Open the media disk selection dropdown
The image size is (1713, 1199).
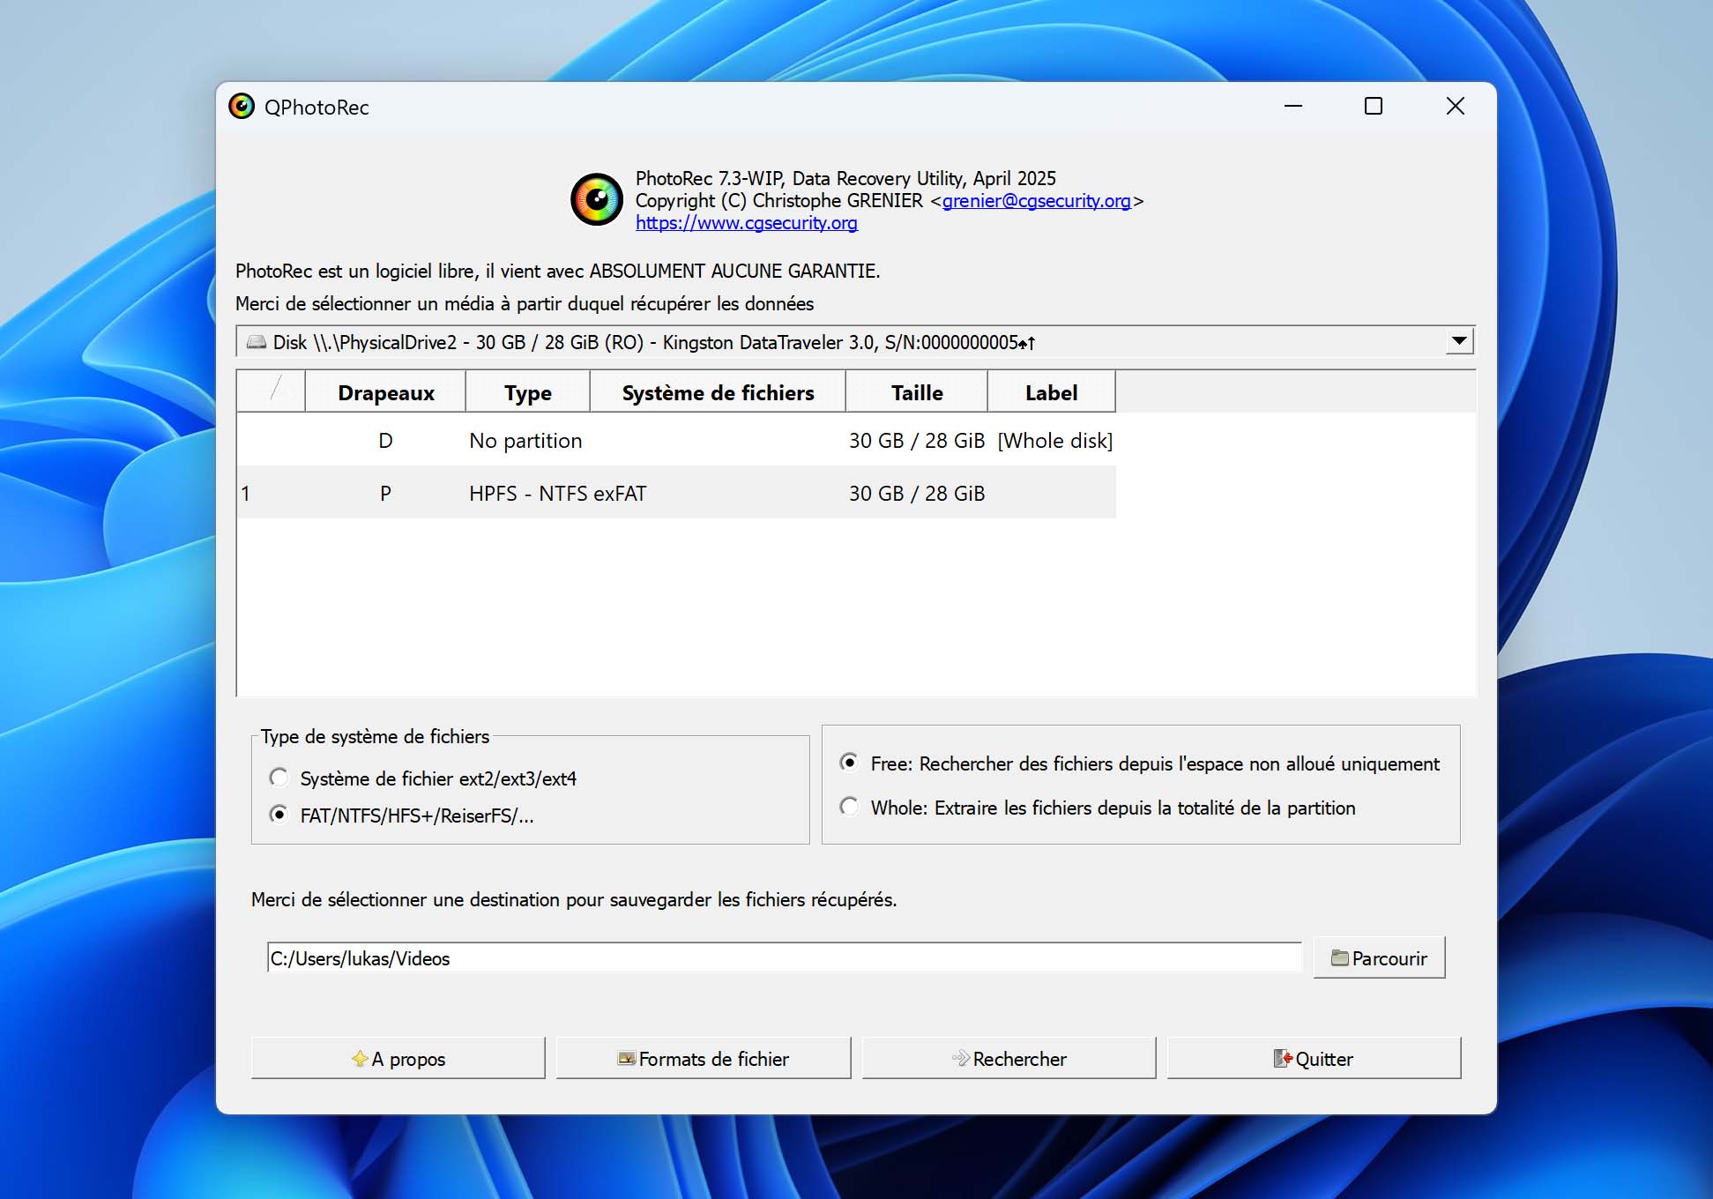[855, 342]
